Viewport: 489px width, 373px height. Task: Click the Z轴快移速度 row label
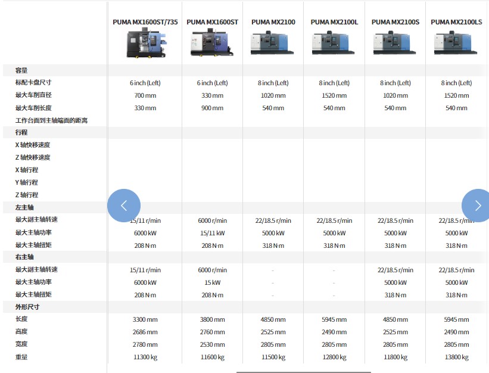click(x=33, y=157)
